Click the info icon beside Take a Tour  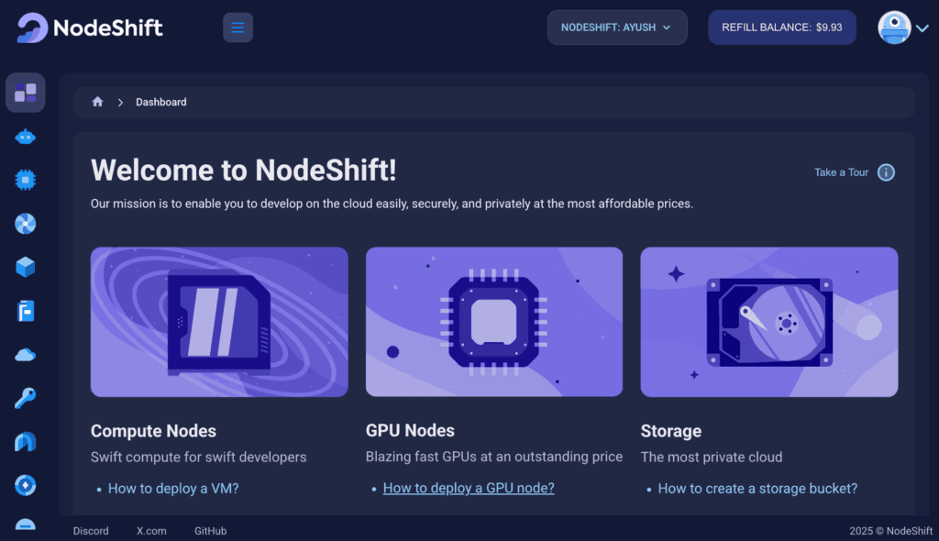[887, 172]
